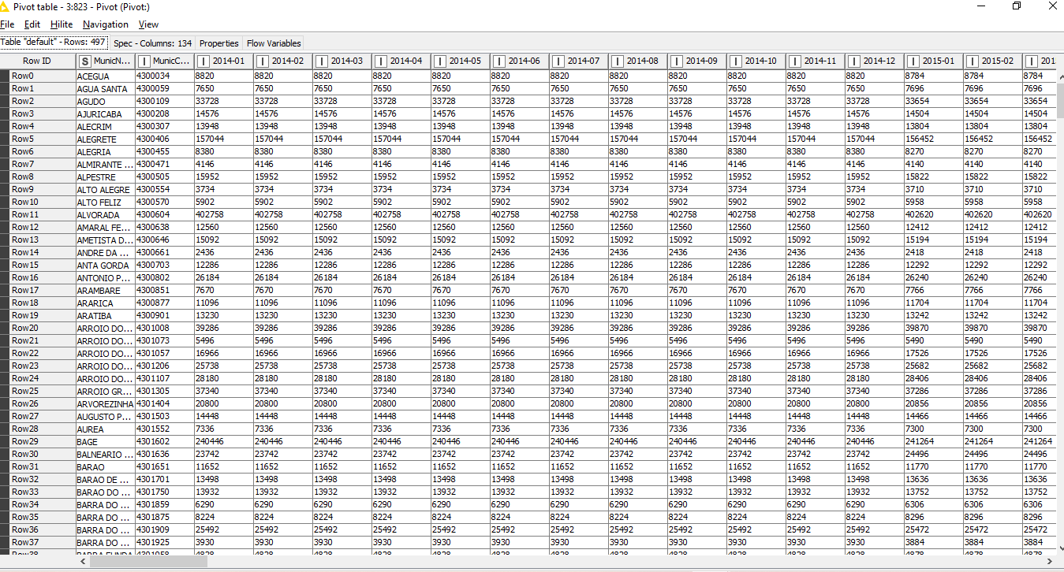The image size is (1064, 572).
Task: Click the horizontal scrollbar thumb
Action: tap(148, 562)
